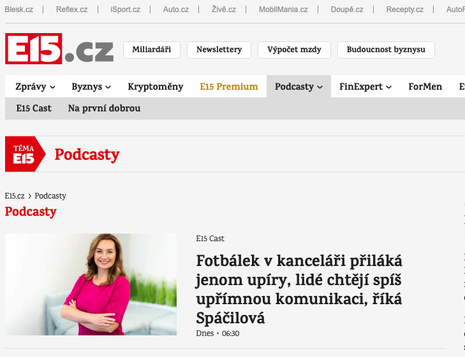Select the E15 Cast sub-tab
Screen dimensions: 465x357
(34, 108)
